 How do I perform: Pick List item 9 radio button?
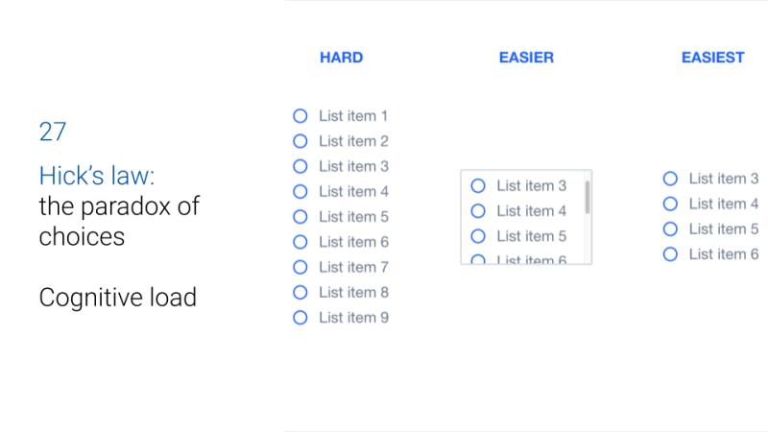[x=300, y=318]
